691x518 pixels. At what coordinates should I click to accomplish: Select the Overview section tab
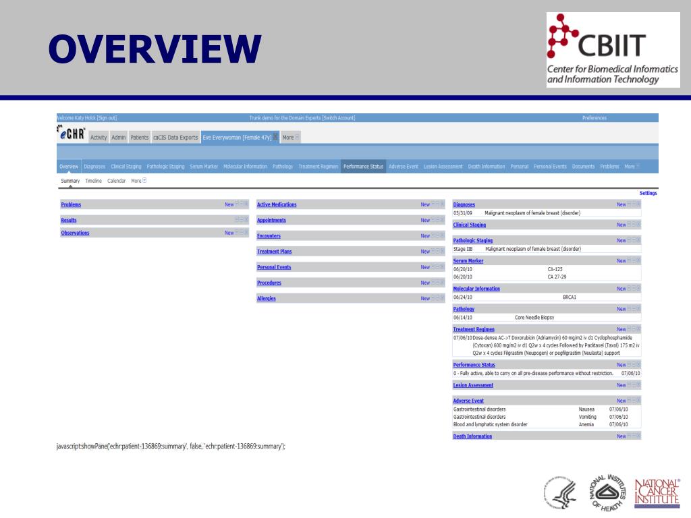click(x=69, y=167)
